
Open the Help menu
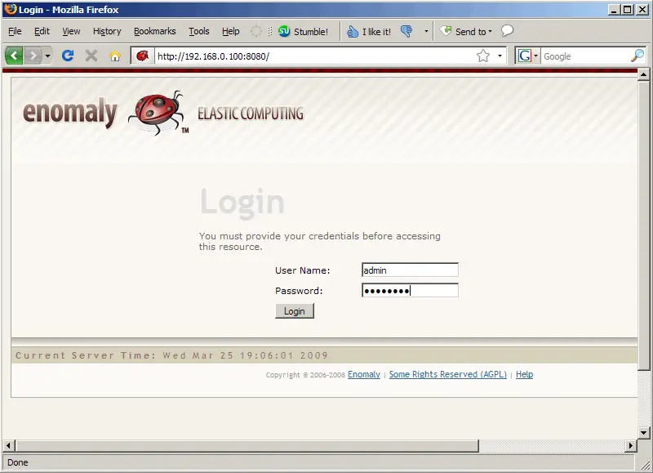pyautogui.click(x=231, y=31)
